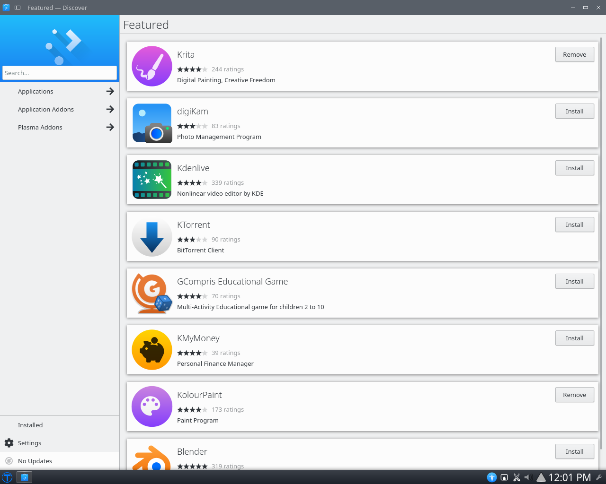Remove the Krita application

(574, 54)
